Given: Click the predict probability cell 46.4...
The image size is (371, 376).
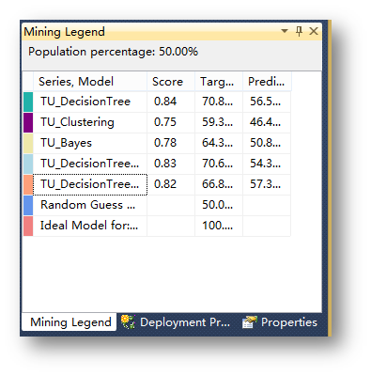Looking at the screenshot, I should (x=267, y=122).
